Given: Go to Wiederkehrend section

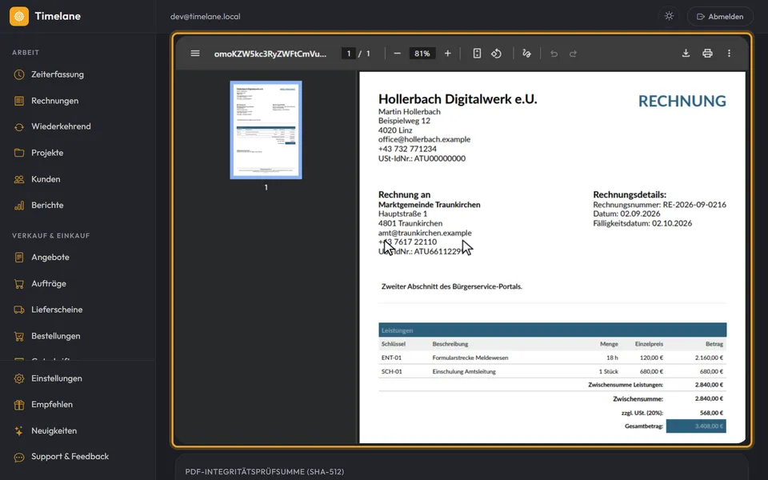Looking at the screenshot, I should (61, 126).
